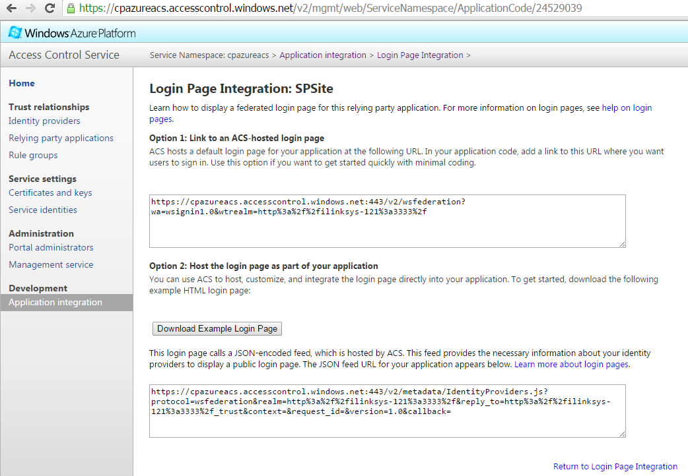Open Relying party applications

(x=61, y=138)
